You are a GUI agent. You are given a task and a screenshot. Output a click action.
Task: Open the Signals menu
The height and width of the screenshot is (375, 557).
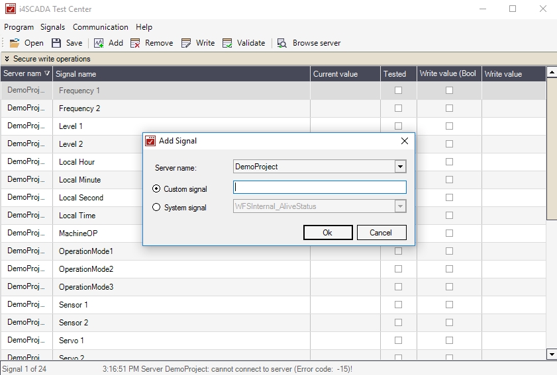[x=52, y=27]
